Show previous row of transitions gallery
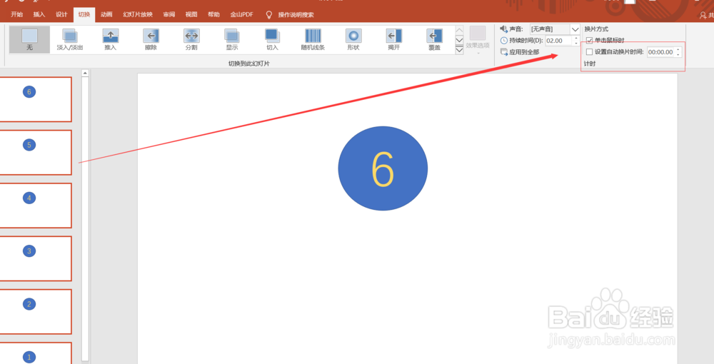 (459, 30)
